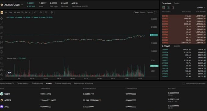The image size is (207, 111).
Task: Click ASTER coin icon beside pair name
Action: point(2,5)
